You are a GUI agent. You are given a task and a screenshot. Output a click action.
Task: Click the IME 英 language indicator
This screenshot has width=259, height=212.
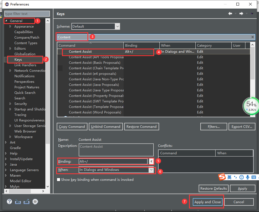(x=229, y=177)
